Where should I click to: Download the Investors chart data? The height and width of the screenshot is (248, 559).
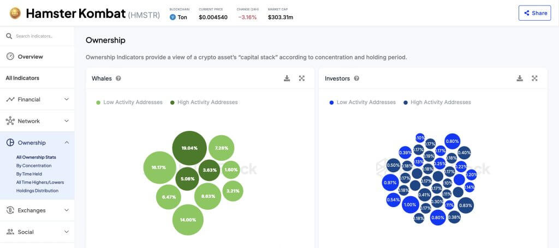(x=520, y=78)
